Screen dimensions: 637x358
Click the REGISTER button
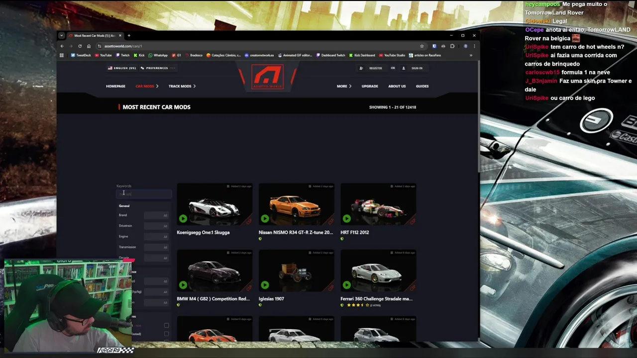coord(372,68)
